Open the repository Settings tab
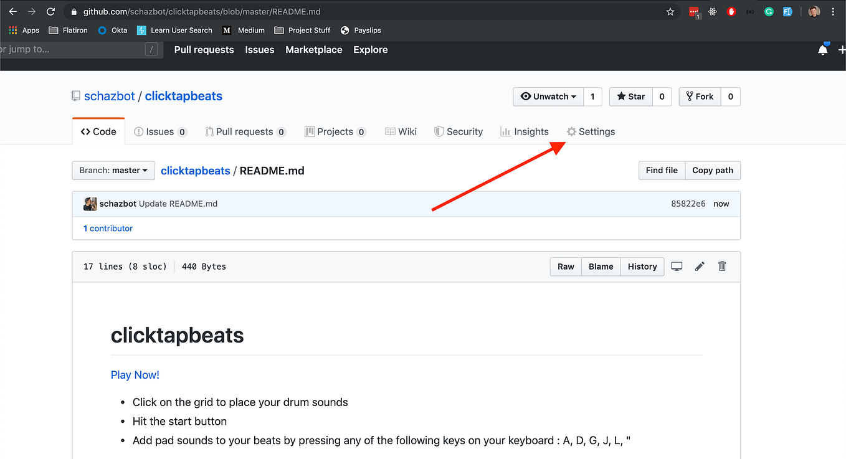846x459 pixels. pyautogui.click(x=591, y=131)
